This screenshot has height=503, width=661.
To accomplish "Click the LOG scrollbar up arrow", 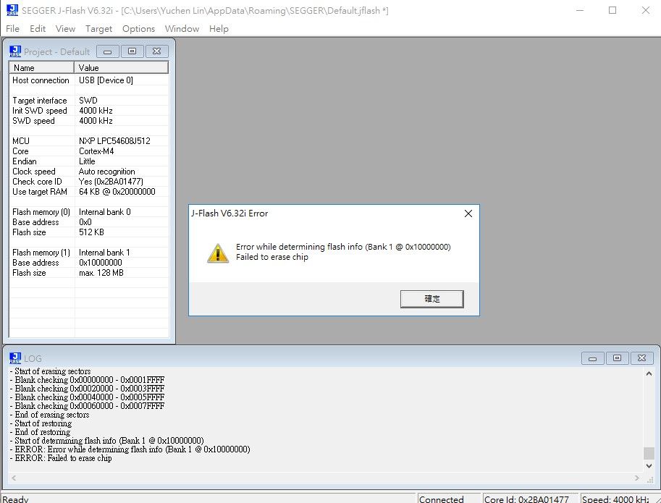I will [x=649, y=373].
